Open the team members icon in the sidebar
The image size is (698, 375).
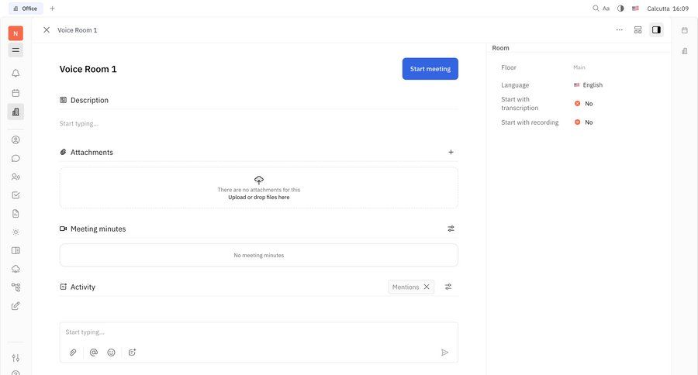tap(16, 177)
